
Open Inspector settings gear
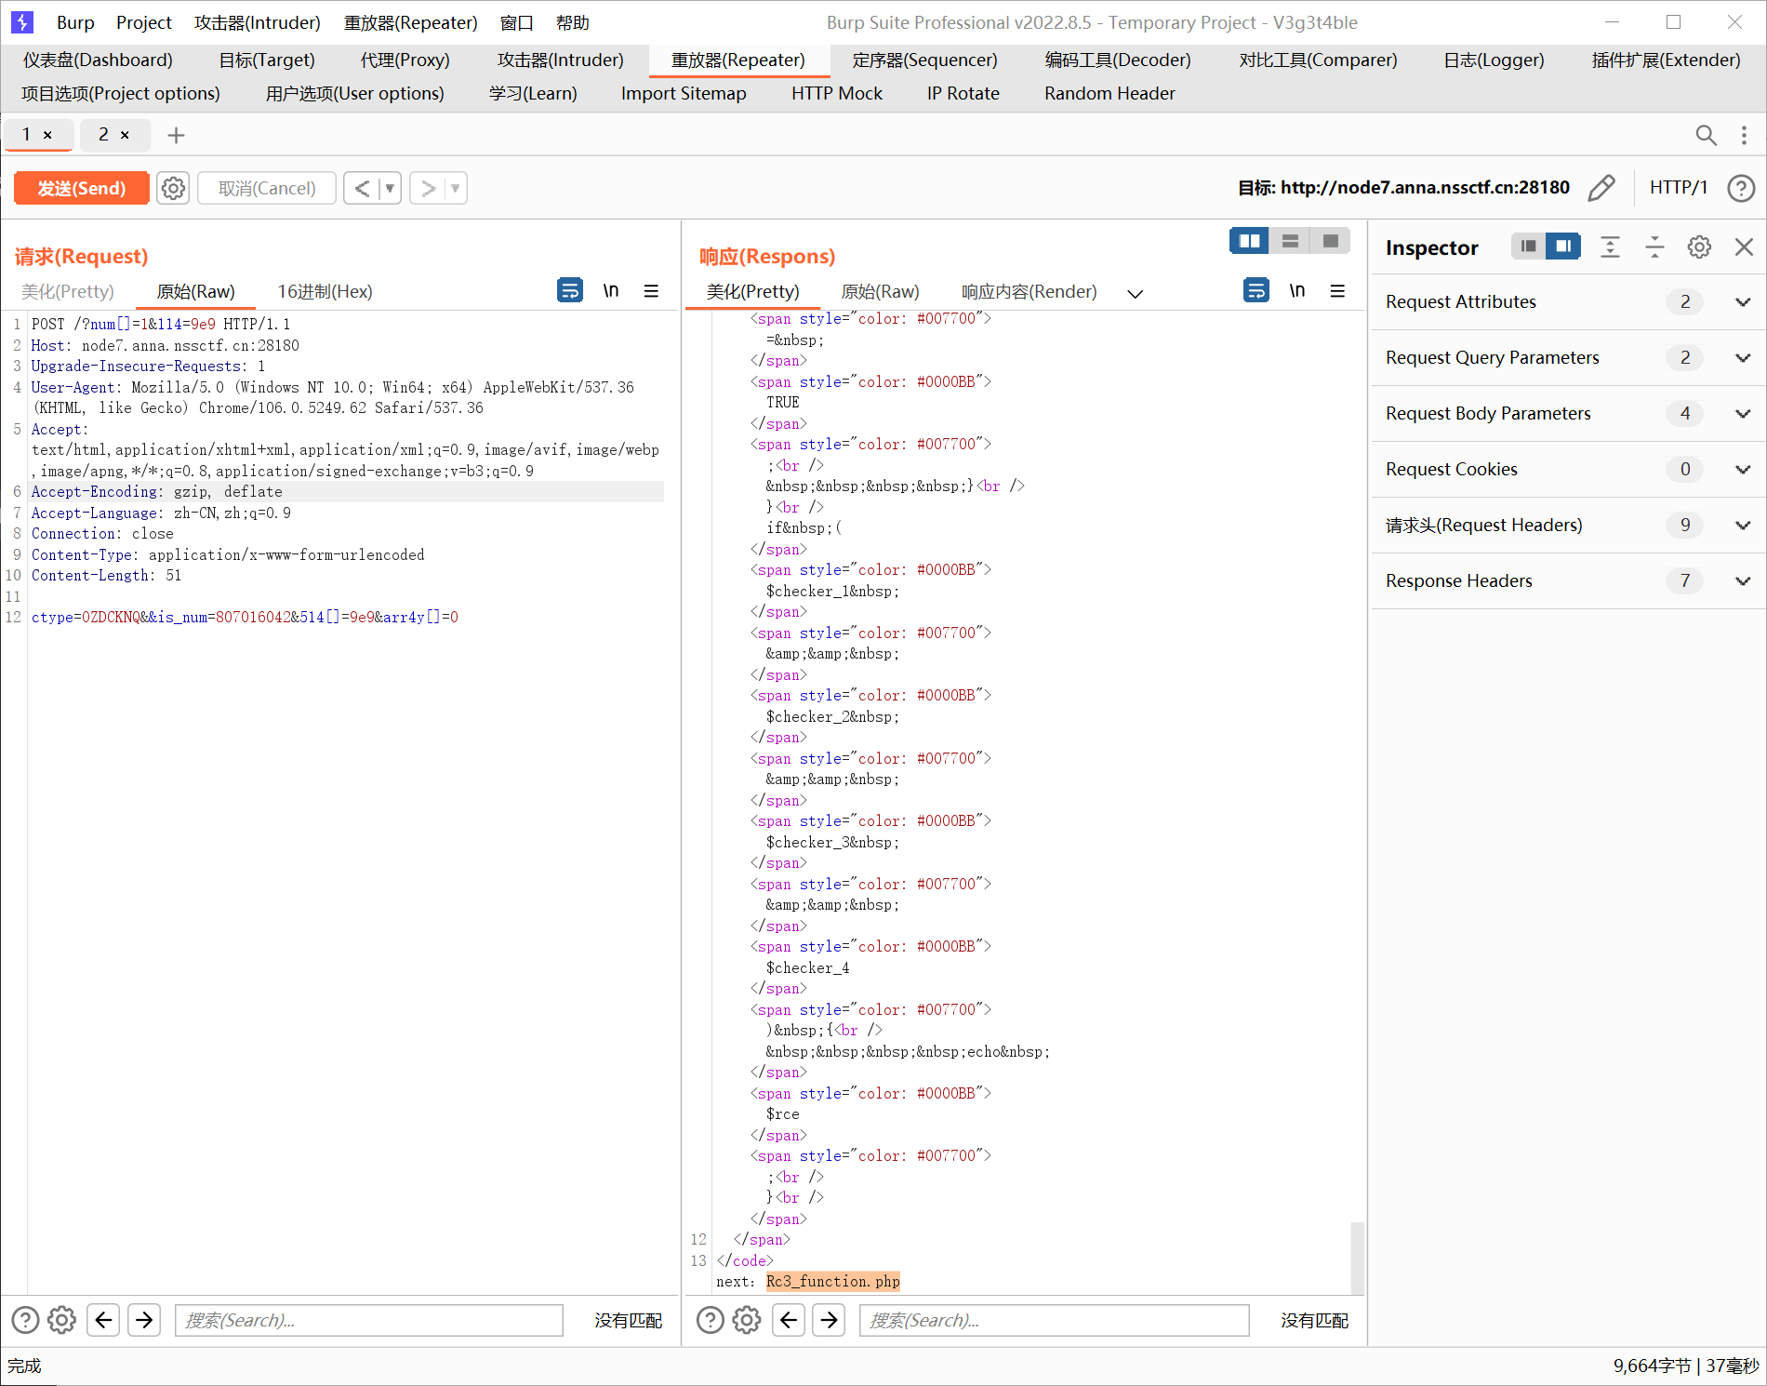coord(1699,247)
